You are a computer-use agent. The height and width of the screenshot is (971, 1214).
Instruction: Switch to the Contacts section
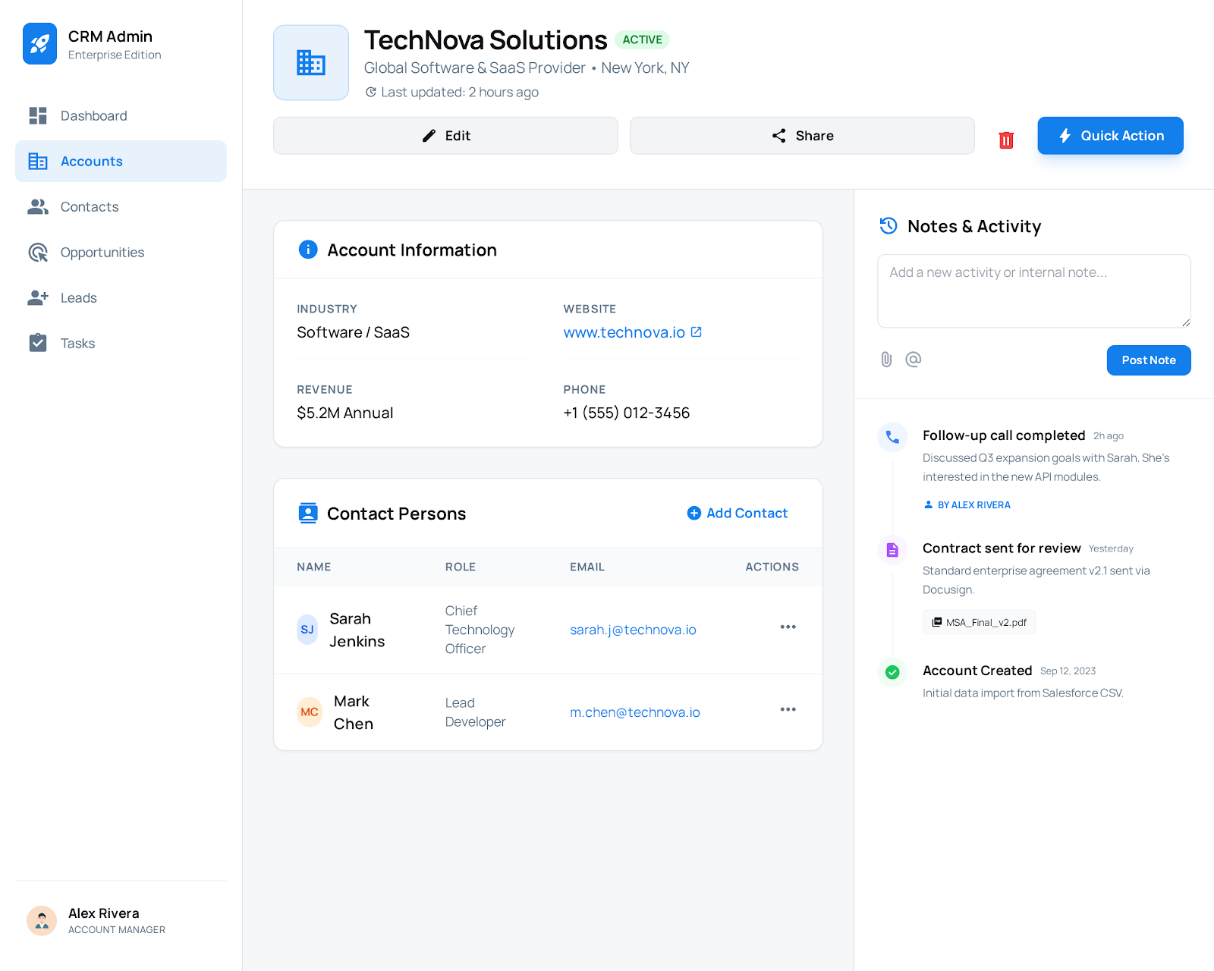(x=89, y=206)
